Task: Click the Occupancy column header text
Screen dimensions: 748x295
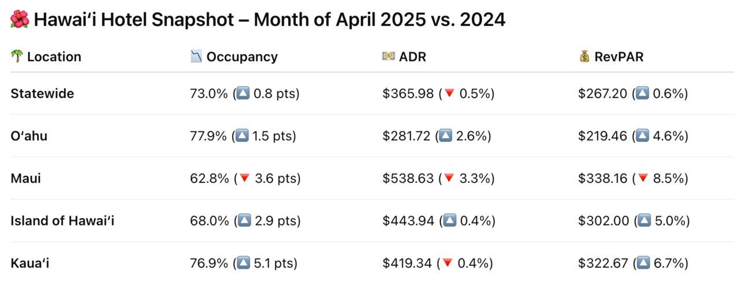Action: coord(242,57)
